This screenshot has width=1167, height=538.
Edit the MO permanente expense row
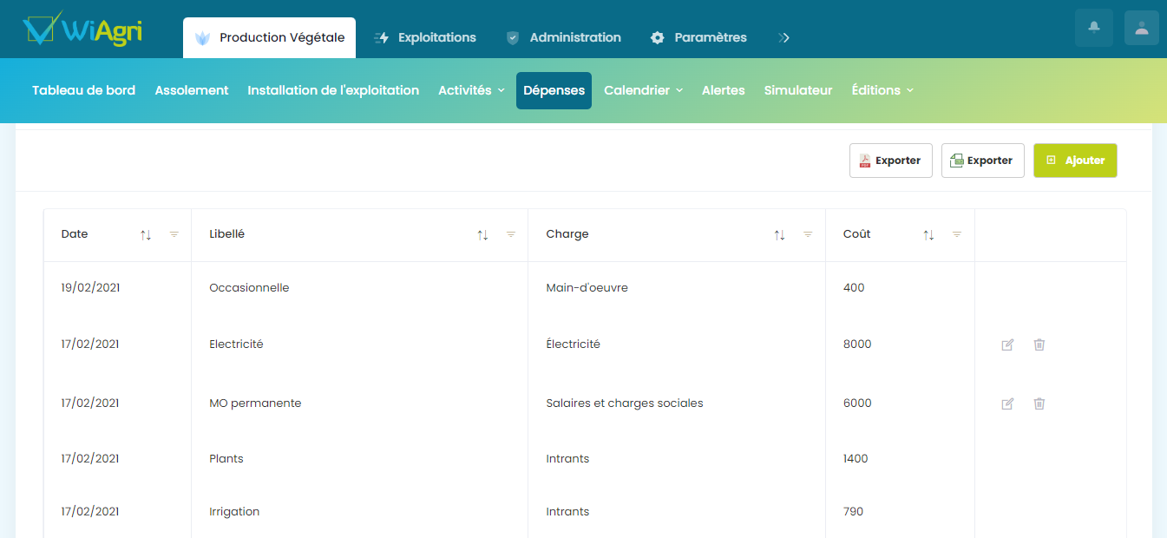click(1007, 403)
